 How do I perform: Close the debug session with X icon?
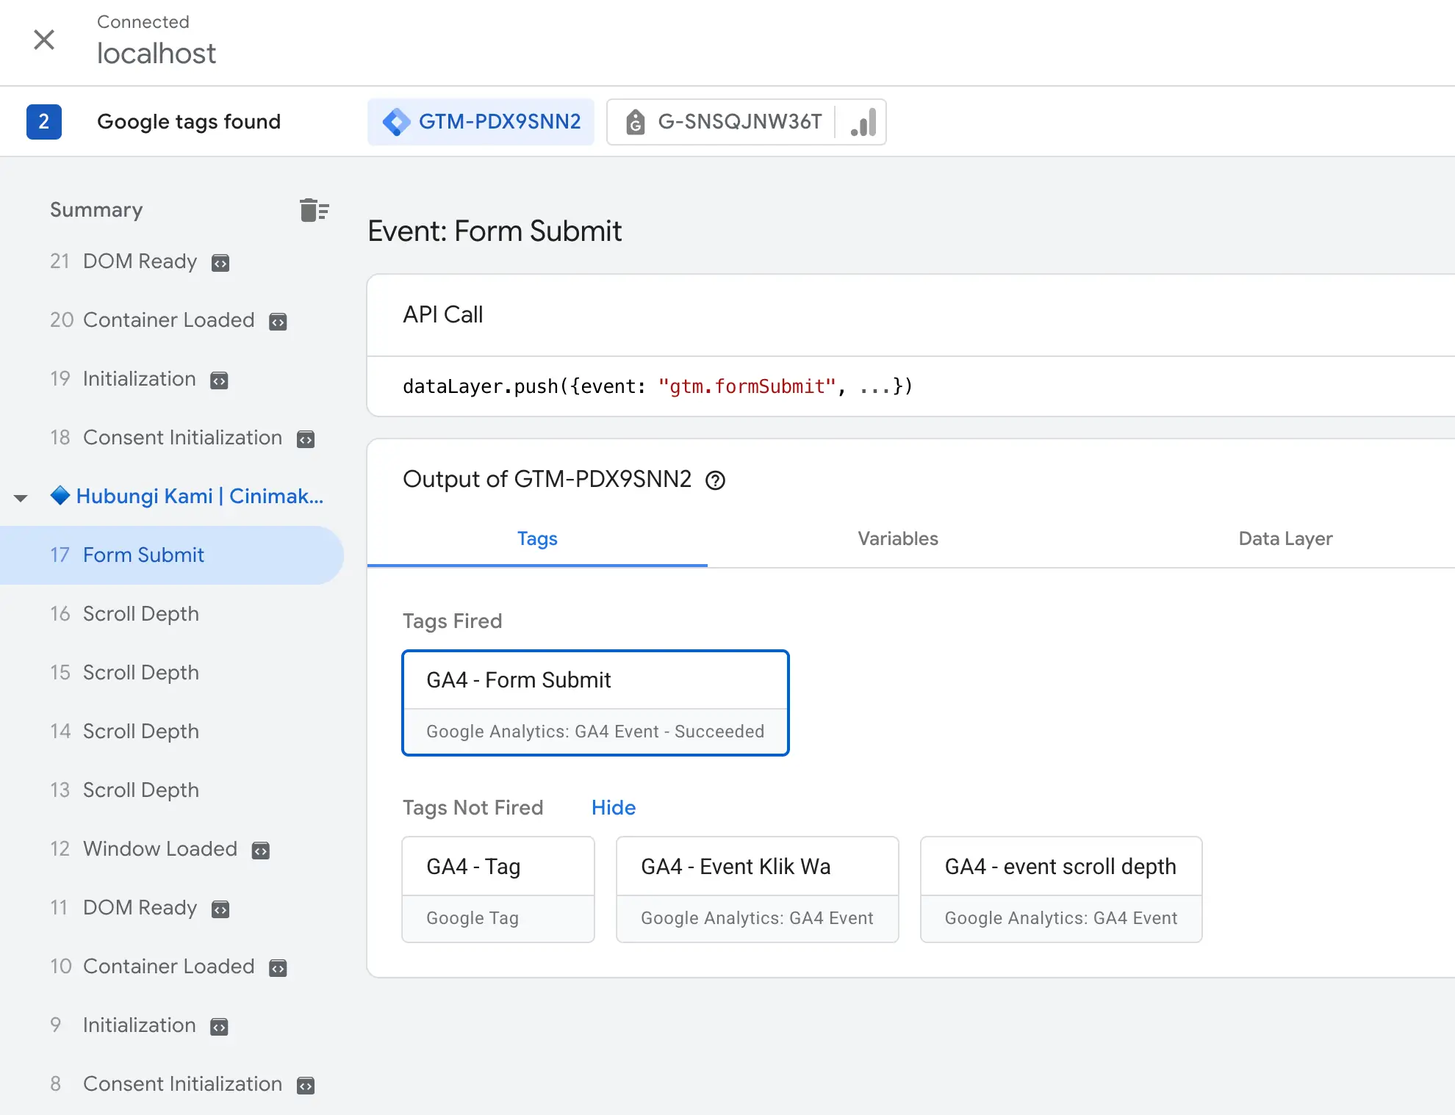[44, 40]
